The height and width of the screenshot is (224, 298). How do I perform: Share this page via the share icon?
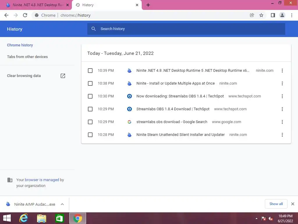(x=252, y=15)
